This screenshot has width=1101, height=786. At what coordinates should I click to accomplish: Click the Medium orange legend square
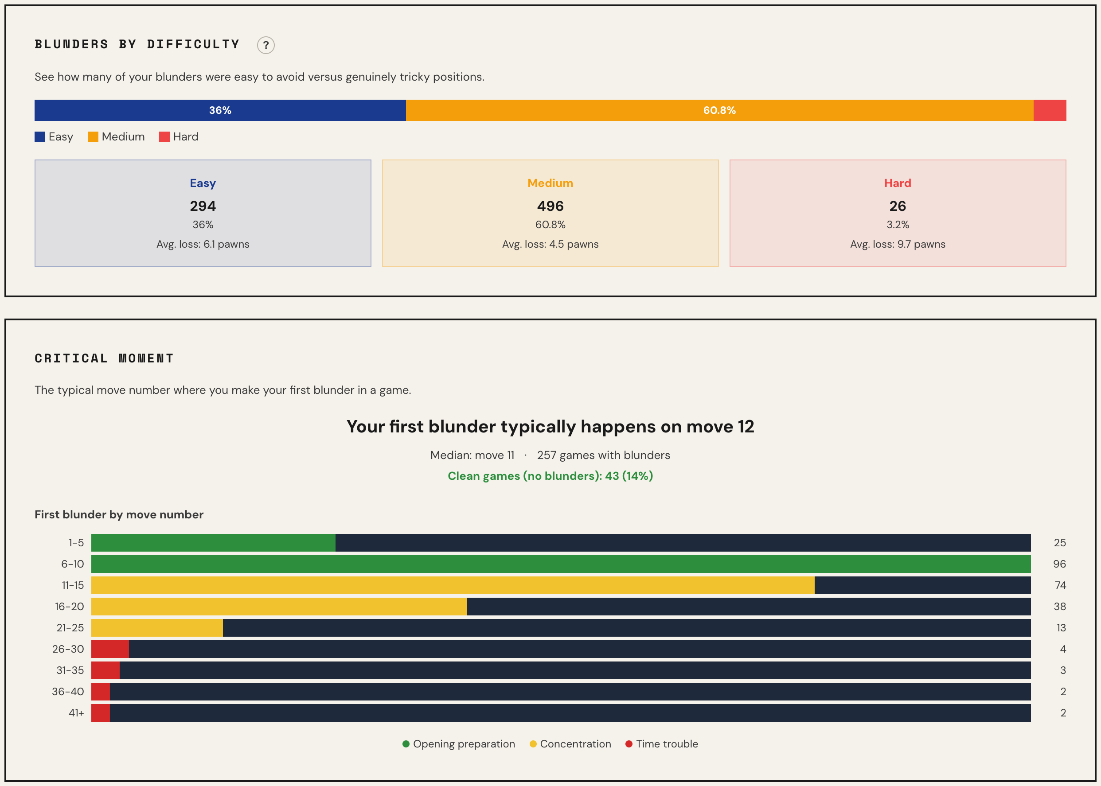coord(93,137)
